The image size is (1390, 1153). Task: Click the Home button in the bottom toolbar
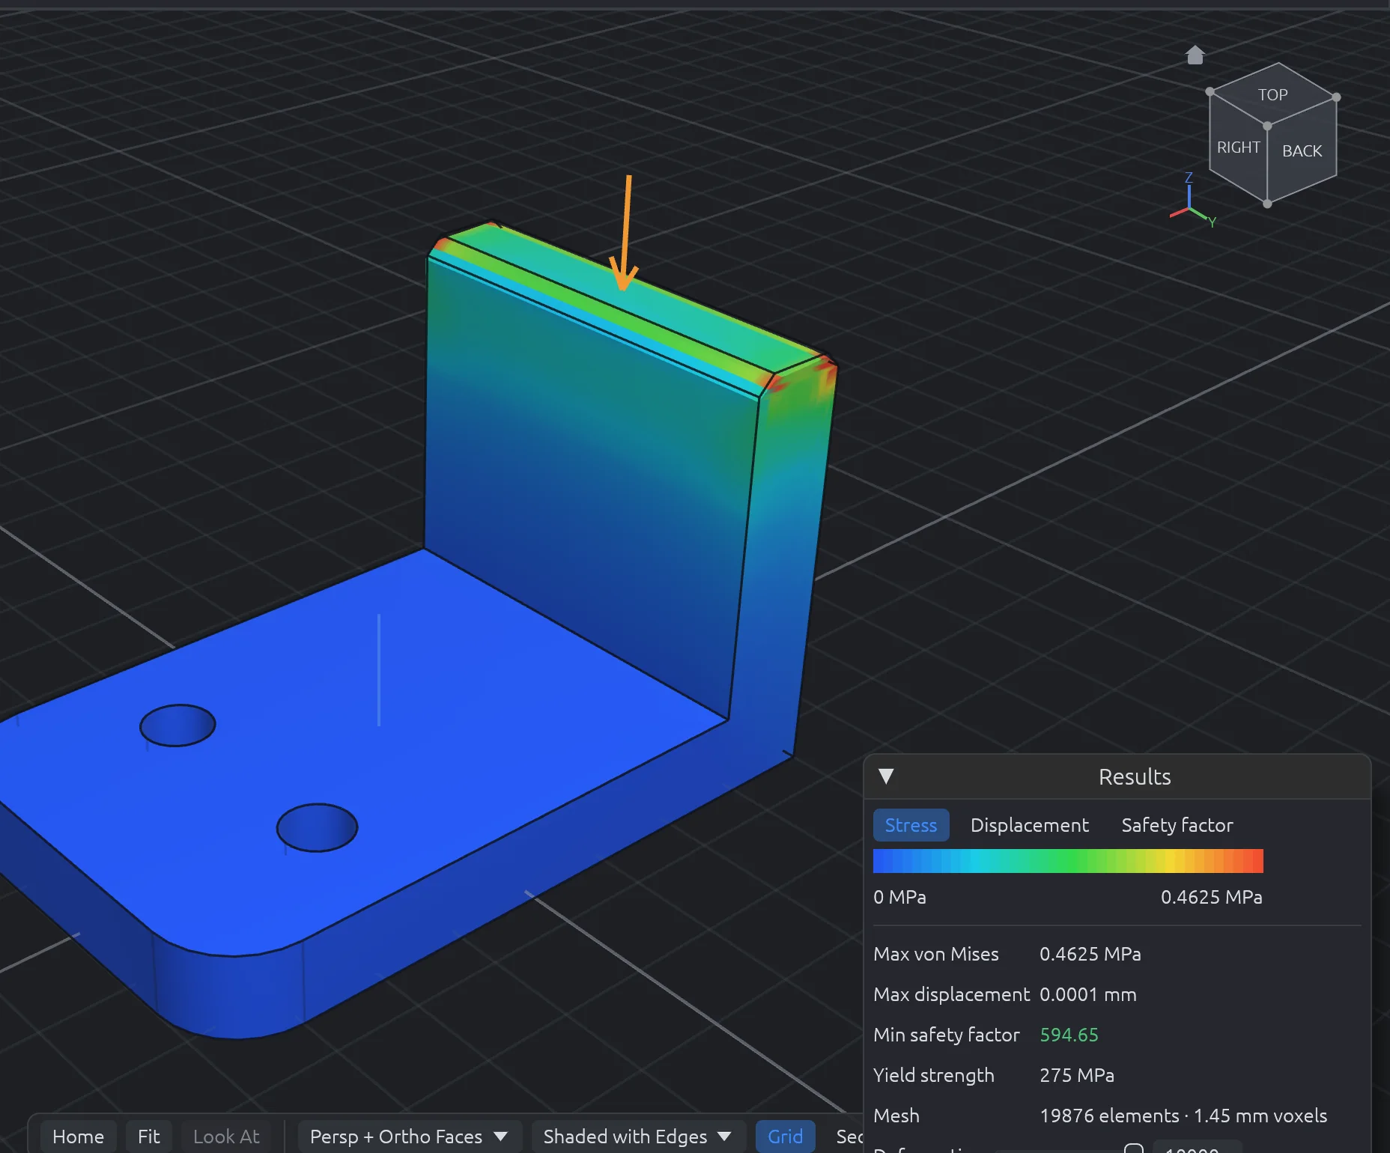(x=78, y=1137)
